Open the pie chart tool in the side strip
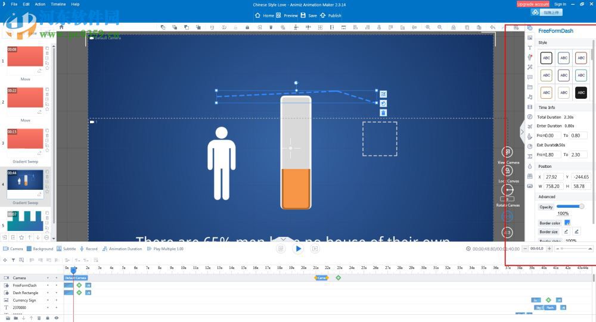The height and width of the screenshot is (322, 596). pos(530,146)
